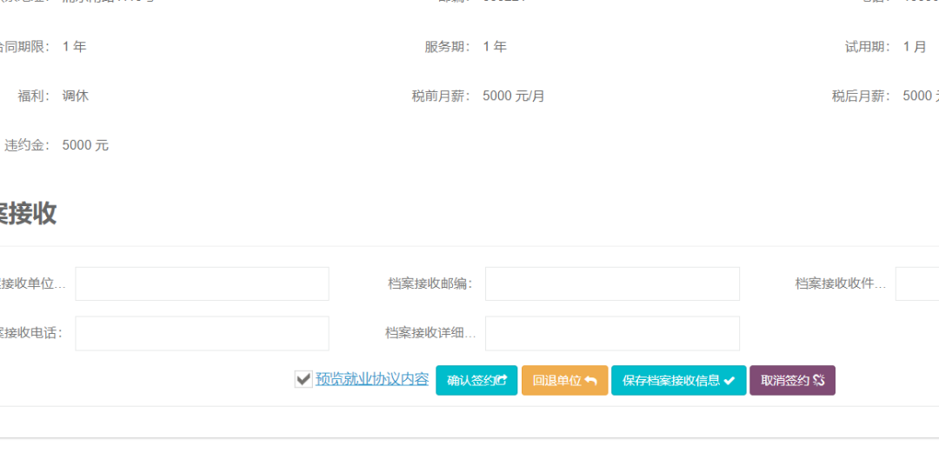This screenshot has width=939, height=460.
Task: Focus the 档案接收单位 input field
Action: pyautogui.click(x=202, y=283)
